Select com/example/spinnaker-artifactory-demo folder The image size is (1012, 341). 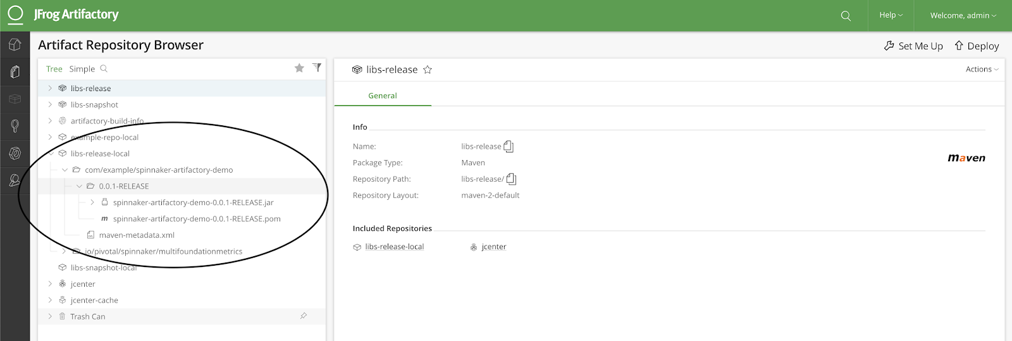159,170
